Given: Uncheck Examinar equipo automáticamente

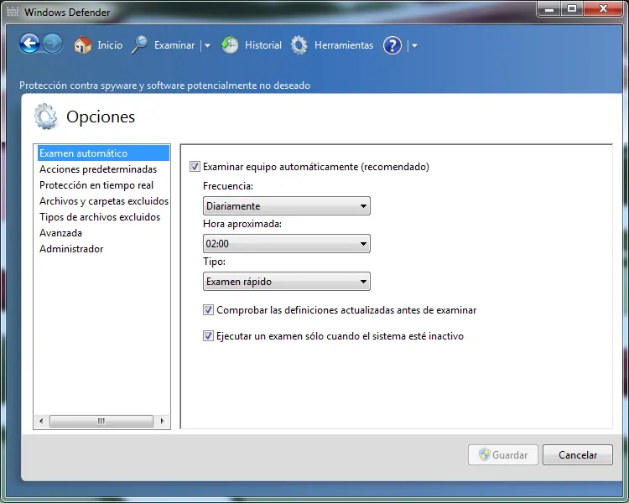Looking at the screenshot, I should point(195,167).
